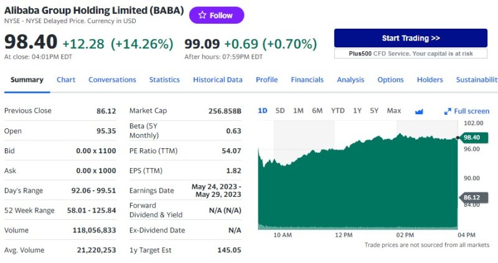The width and height of the screenshot is (498, 263).
Task: Show the 1Y chart range
Action: (357, 111)
